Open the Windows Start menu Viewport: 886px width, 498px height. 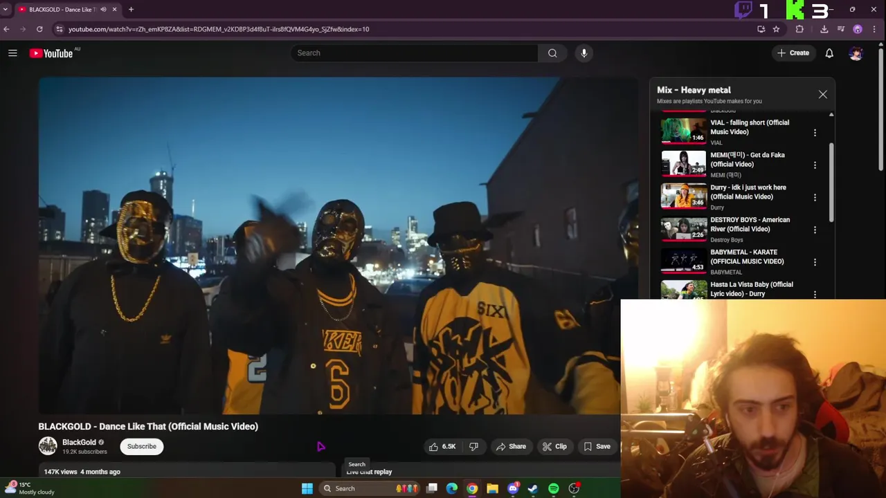tap(307, 488)
